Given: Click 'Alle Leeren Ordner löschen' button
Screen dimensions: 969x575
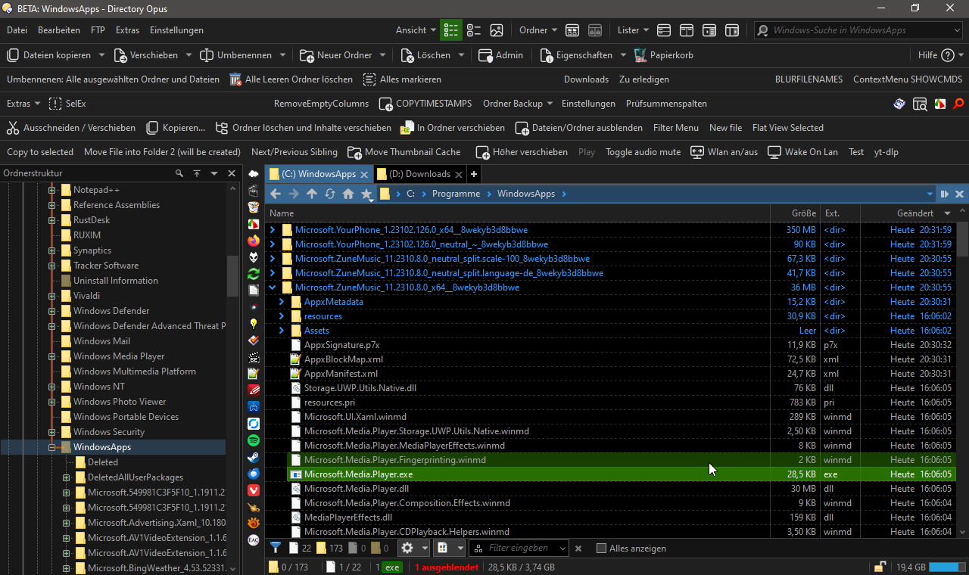Looking at the screenshot, I should click(291, 79).
